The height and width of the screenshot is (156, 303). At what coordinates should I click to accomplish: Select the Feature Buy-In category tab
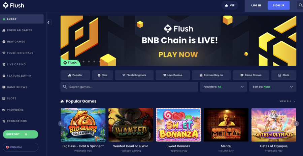click(211, 75)
